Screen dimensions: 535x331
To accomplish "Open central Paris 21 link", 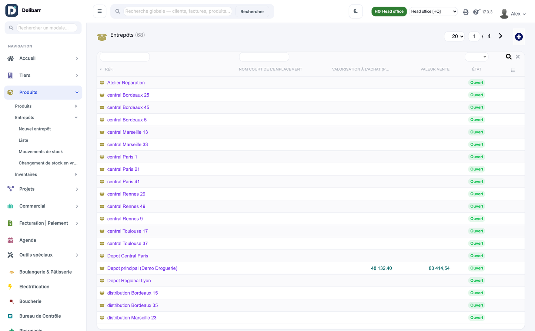I will point(123,169).
